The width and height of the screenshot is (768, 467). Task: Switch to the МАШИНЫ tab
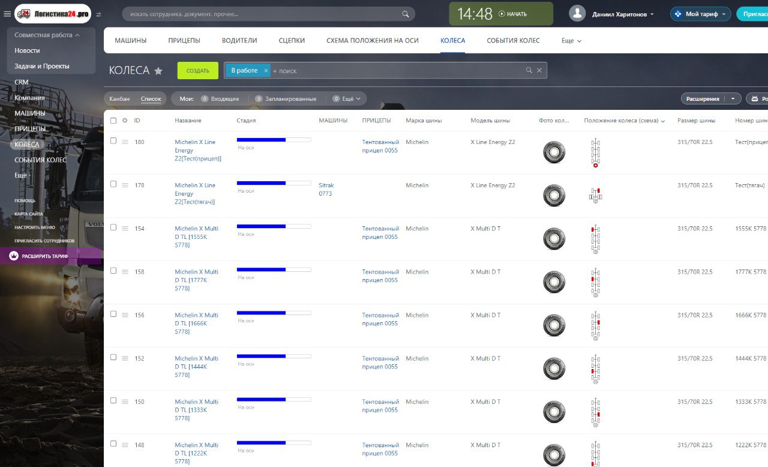pyautogui.click(x=131, y=41)
